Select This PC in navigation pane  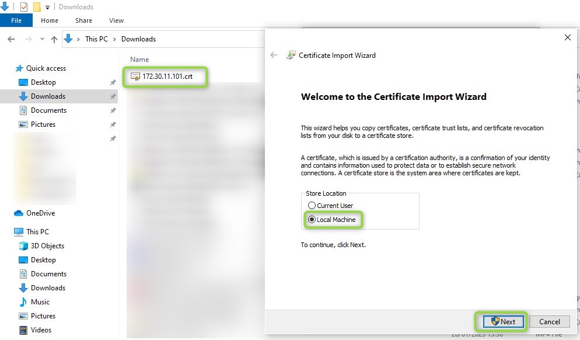[x=37, y=232]
